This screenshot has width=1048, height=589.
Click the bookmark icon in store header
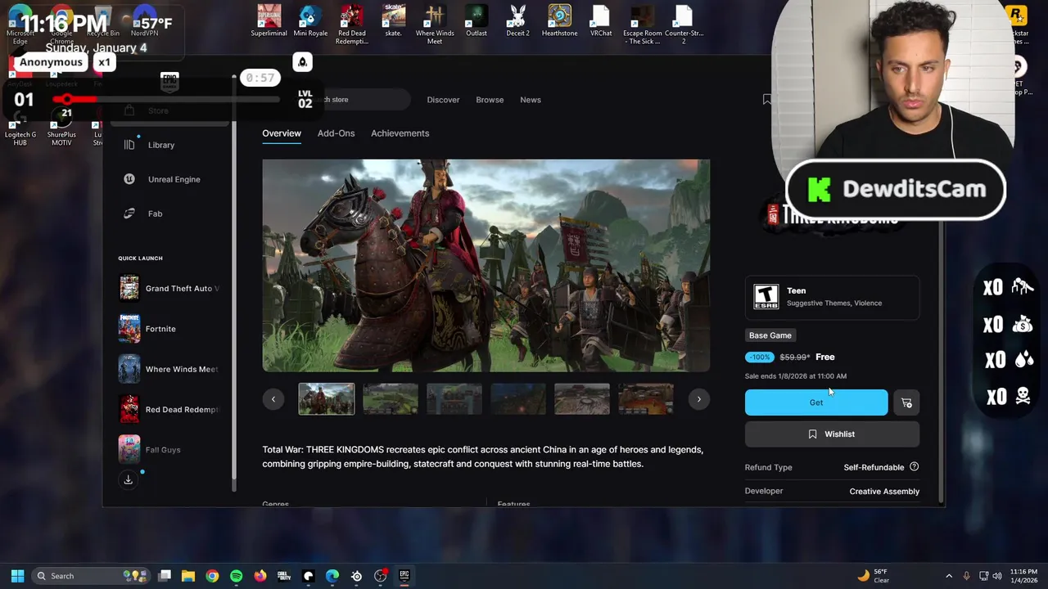(767, 99)
